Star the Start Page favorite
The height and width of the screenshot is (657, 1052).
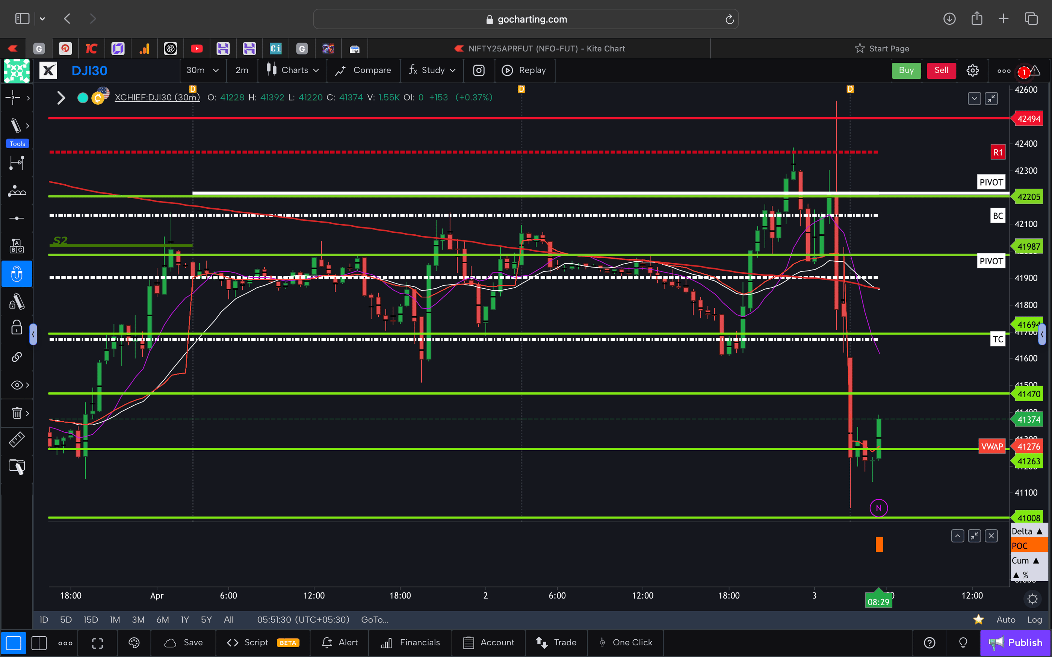(x=860, y=48)
